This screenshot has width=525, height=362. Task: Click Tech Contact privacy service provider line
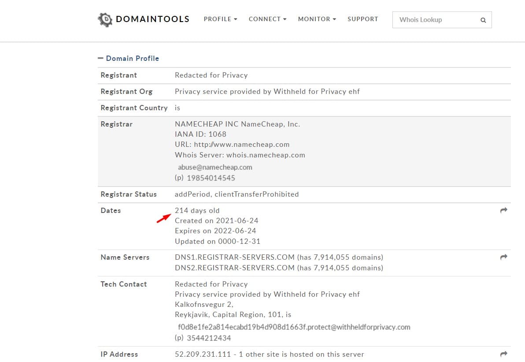tap(267, 294)
